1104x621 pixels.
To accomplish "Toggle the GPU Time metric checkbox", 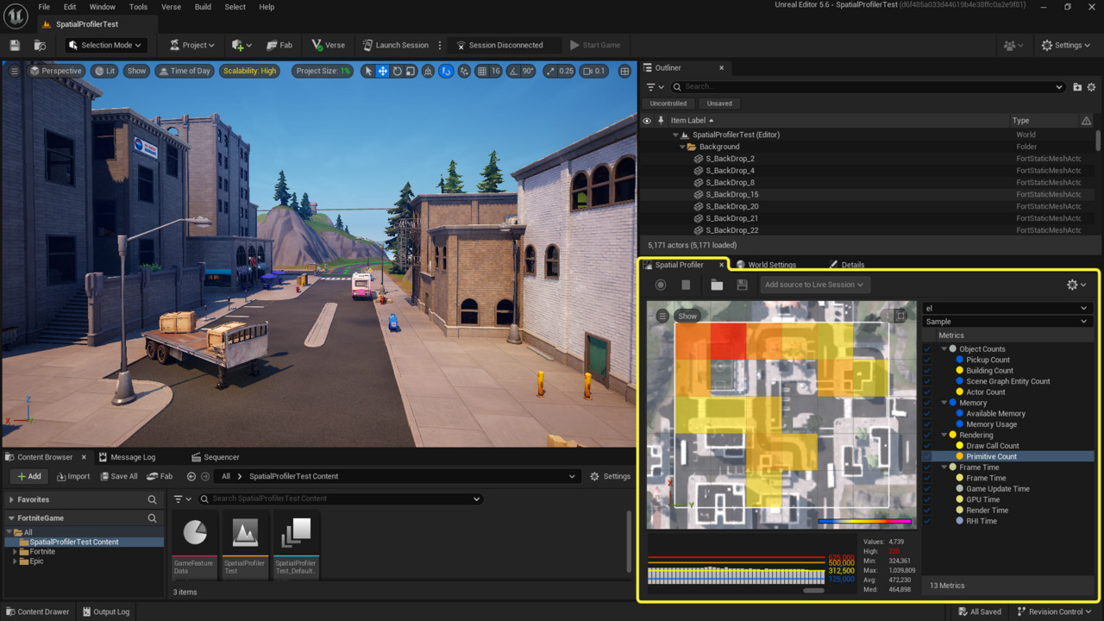I will click(x=927, y=499).
